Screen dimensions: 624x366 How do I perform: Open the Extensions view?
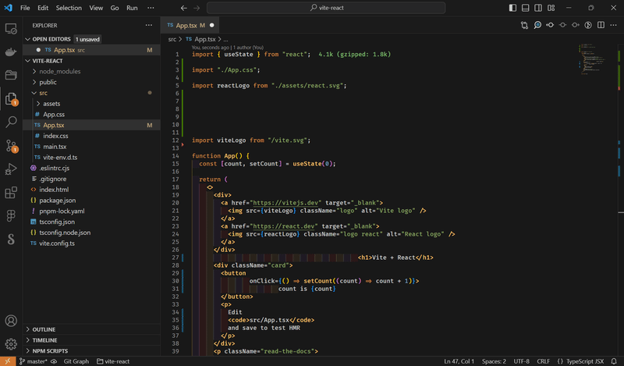pos(11,192)
